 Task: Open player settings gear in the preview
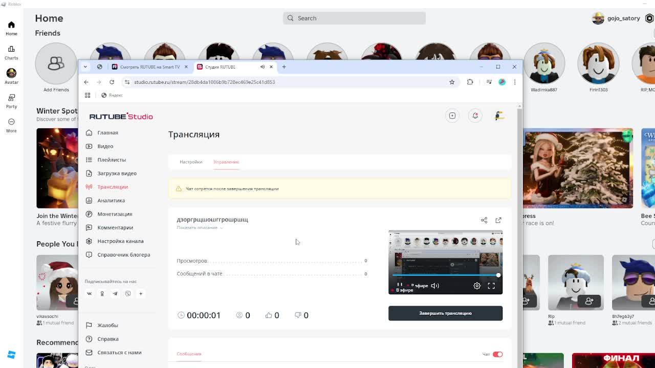click(477, 286)
